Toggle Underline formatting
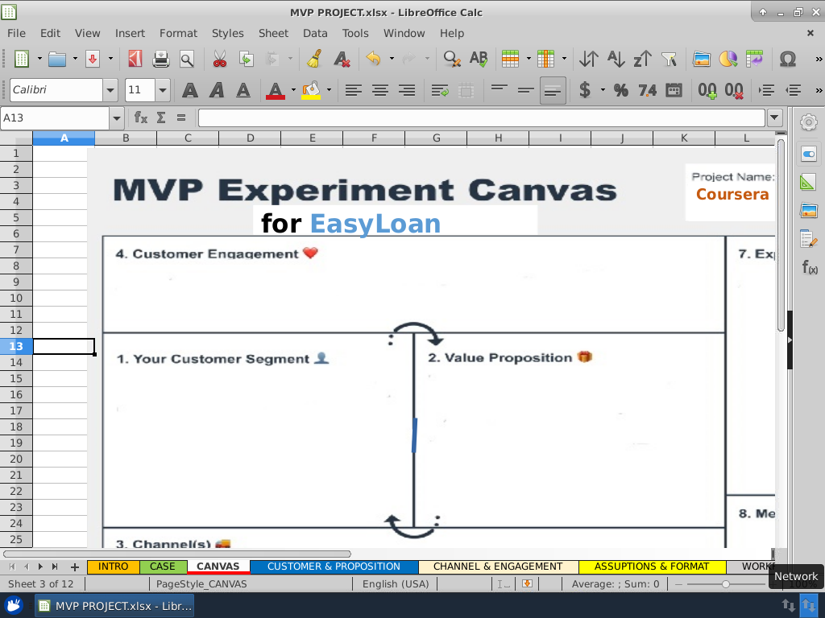Screen dimensions: 825x618 pos(243,90)
